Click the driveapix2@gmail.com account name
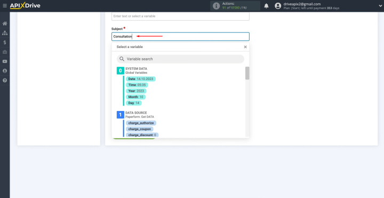Image resolution: width=384 pixels, height=198 pixels. tap(302, 4)
